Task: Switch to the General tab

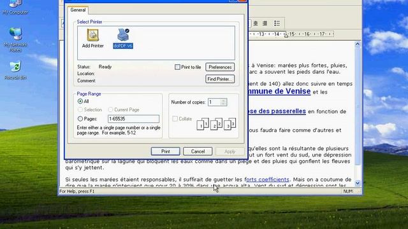Action: 78,10
